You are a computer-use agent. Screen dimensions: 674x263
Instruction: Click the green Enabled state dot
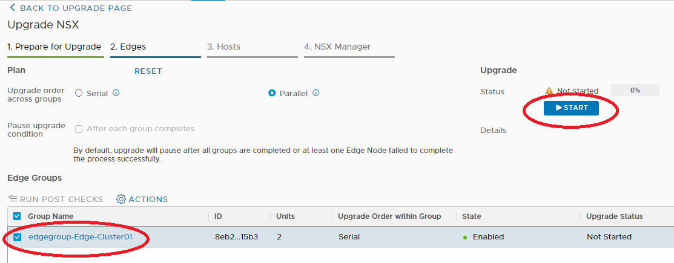pyautogui.click(x=465, y=237)
